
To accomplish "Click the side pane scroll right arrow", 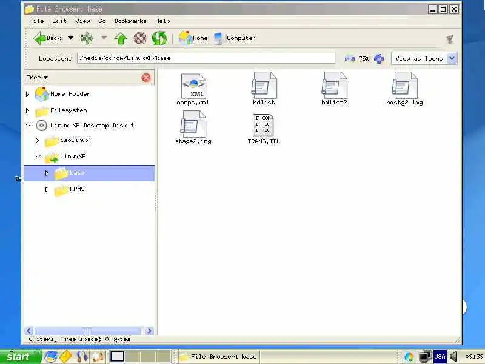I will click(149, 331).
